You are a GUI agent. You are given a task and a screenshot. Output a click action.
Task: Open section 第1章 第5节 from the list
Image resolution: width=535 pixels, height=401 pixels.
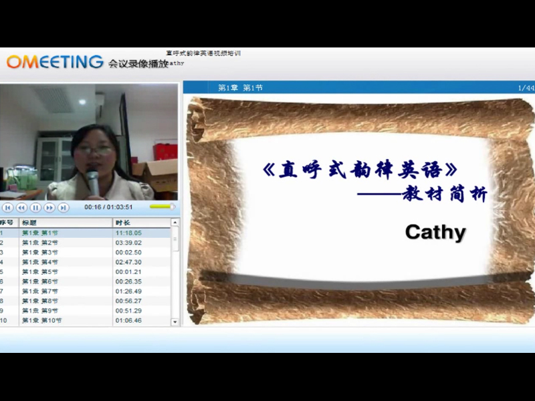pyautogui.click(x=40, y=272)
